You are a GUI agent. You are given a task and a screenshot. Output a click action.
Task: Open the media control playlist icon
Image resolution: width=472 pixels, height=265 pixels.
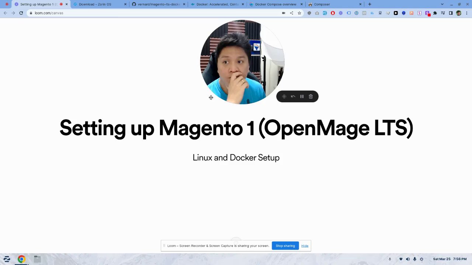click(x=443, y=13)
